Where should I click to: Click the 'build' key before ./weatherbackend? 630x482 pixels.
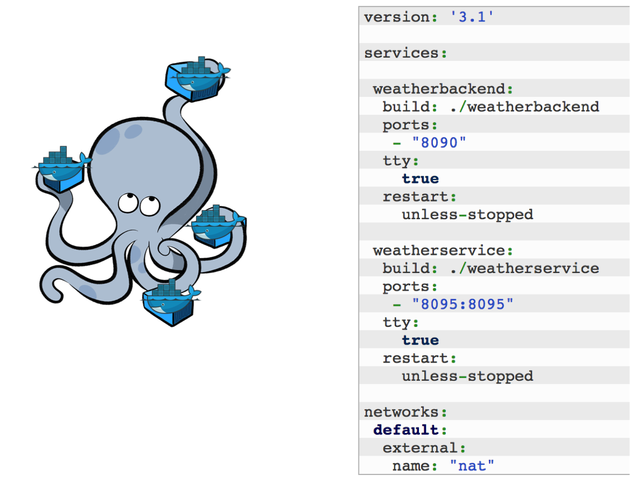[x=406, y=107]
